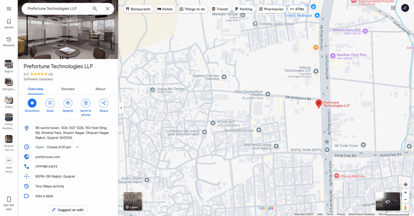This screenshot has height=216, width=414.
Task: Clear the search with X icon
Action: click(108, 9)
